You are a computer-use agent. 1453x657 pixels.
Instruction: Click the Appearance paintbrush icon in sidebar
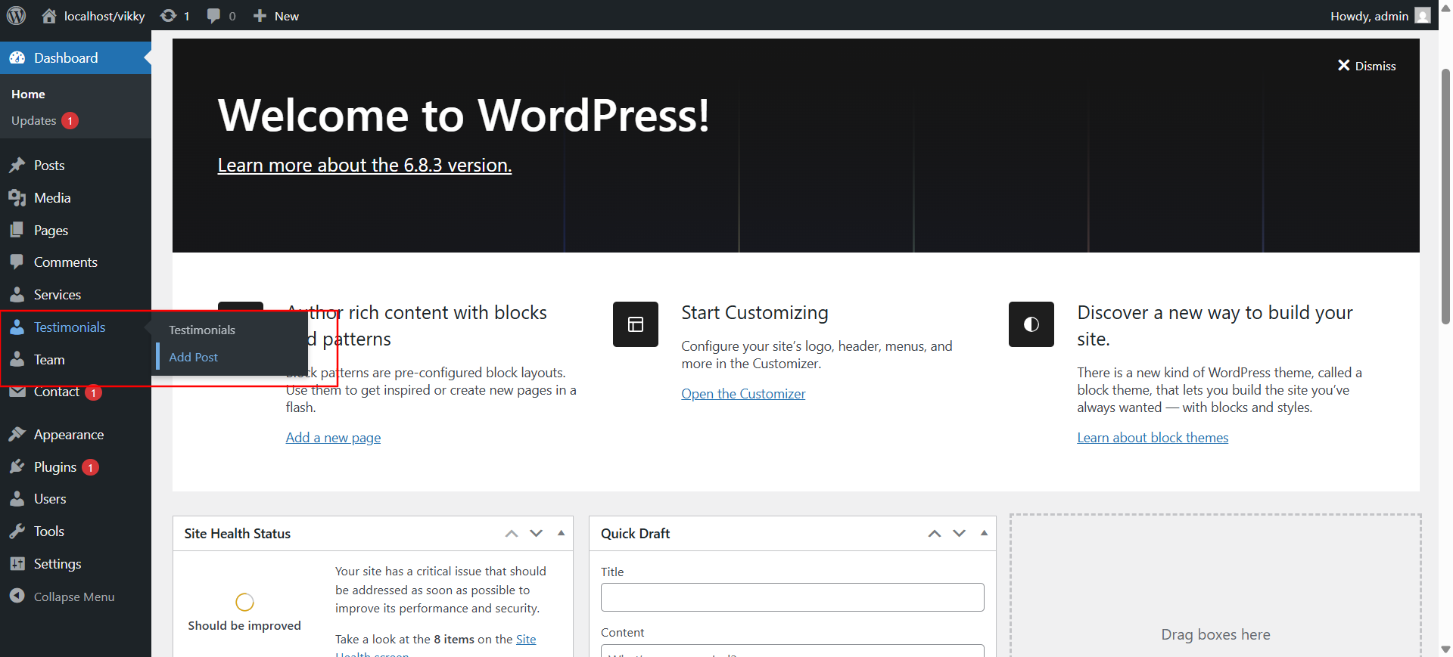pos(17,435)
